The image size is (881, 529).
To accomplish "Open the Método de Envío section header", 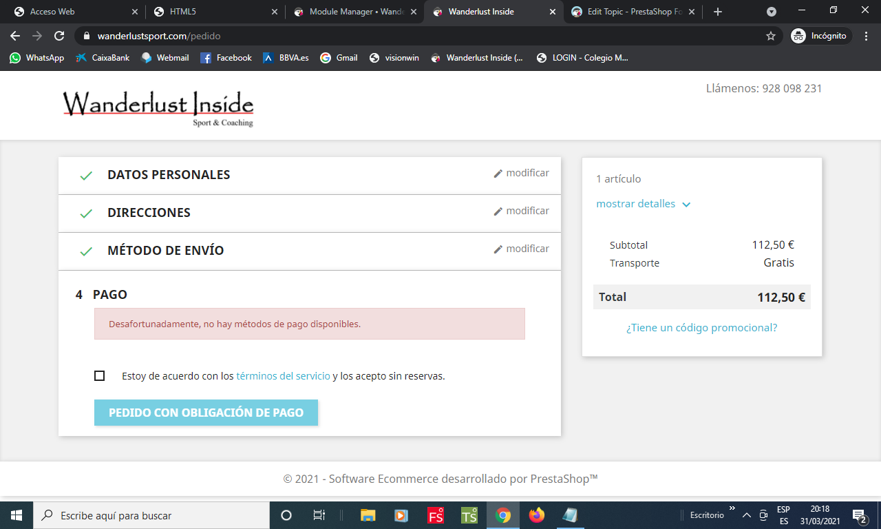I will coord(166,251).
